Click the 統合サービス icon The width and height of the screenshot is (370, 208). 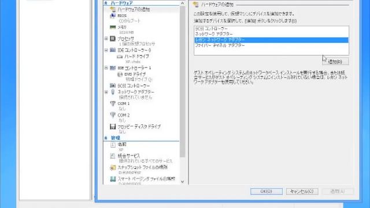(x=113, y=156)
